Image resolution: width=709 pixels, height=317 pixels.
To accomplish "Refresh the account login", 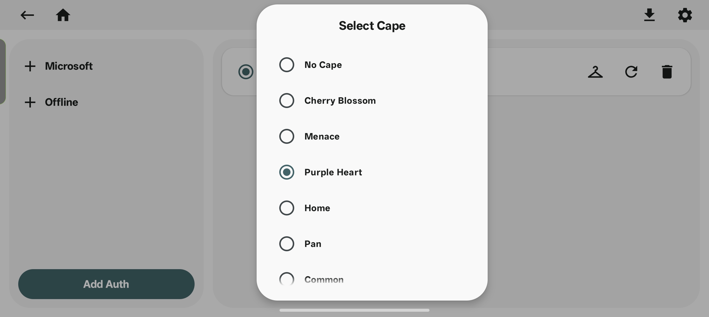I will [631, 72].
